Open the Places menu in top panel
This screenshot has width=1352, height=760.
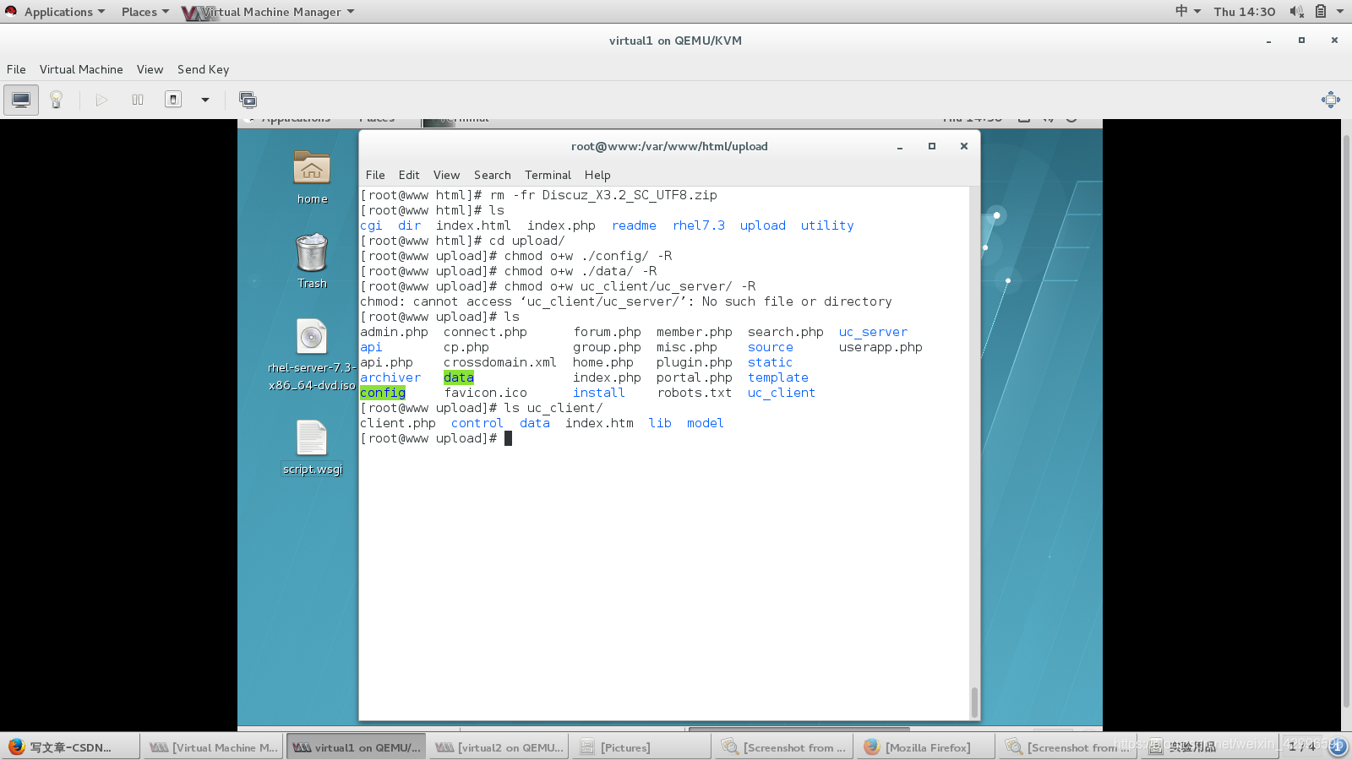pyautogui.click(x=144, y=12)
